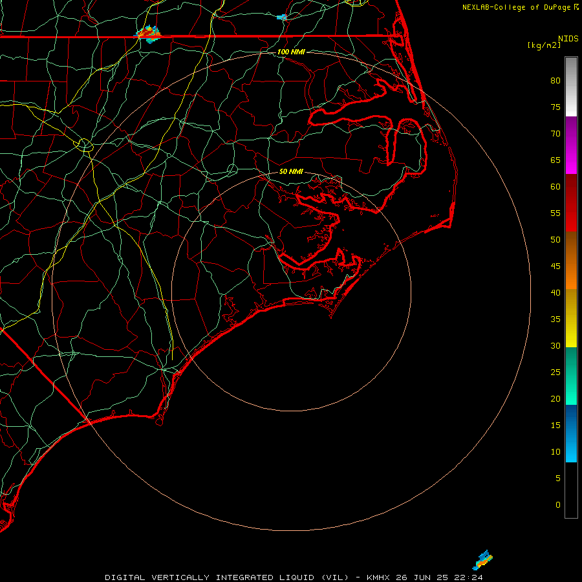
Task: Select the blue segment of the color bar
Action: [571, 433]
